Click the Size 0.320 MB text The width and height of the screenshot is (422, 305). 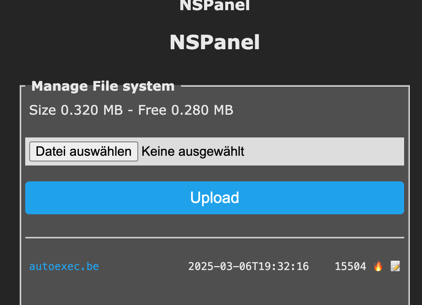click(x=76, y=110)
